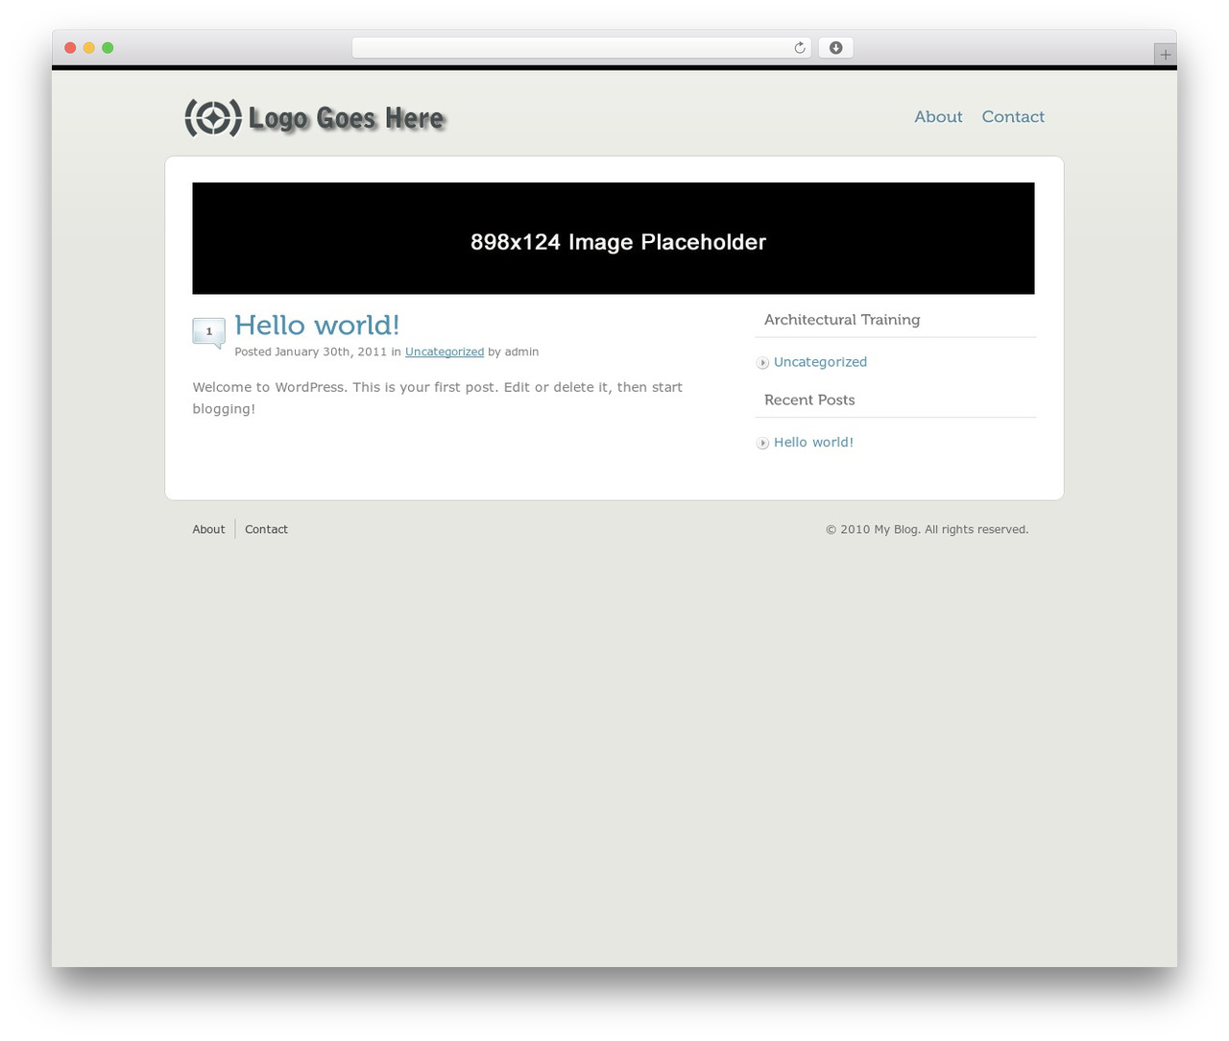This screenshot has width=1229, height=1041.
Task: Open the Uncategorized category in sidebar
Action: (x=820, y=362)
